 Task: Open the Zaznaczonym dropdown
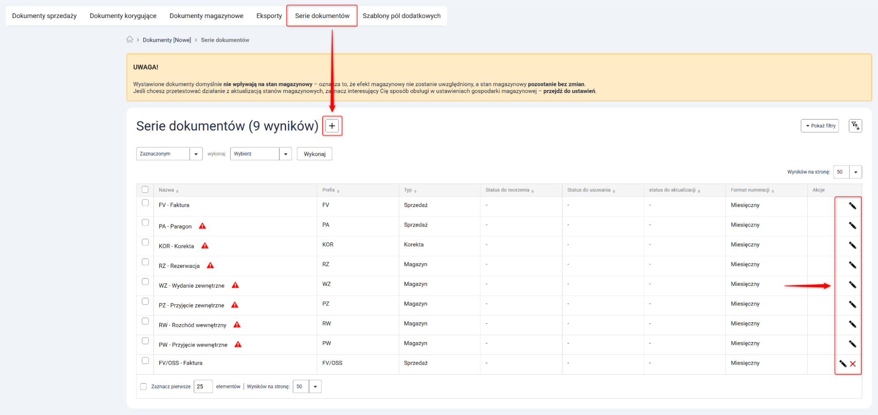pyautogui.click(x=169, y=154)
